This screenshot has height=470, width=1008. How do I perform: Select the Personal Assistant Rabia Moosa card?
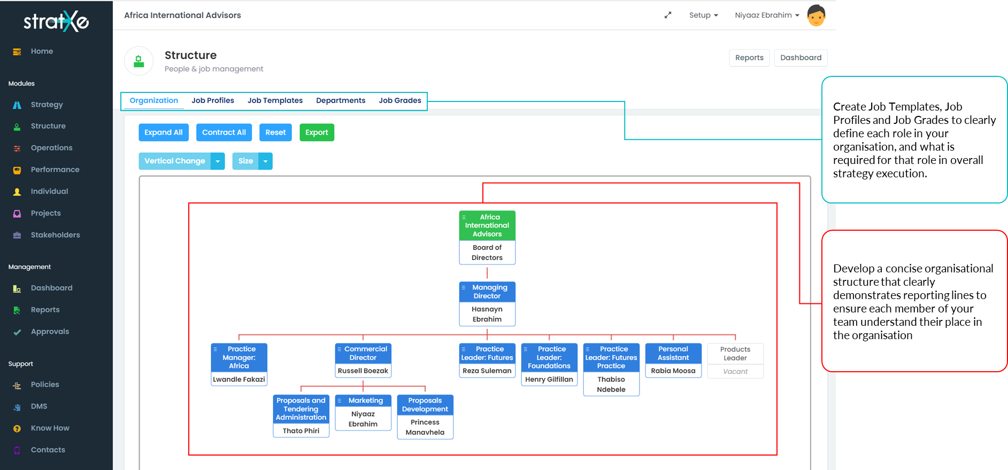[673, 361]
